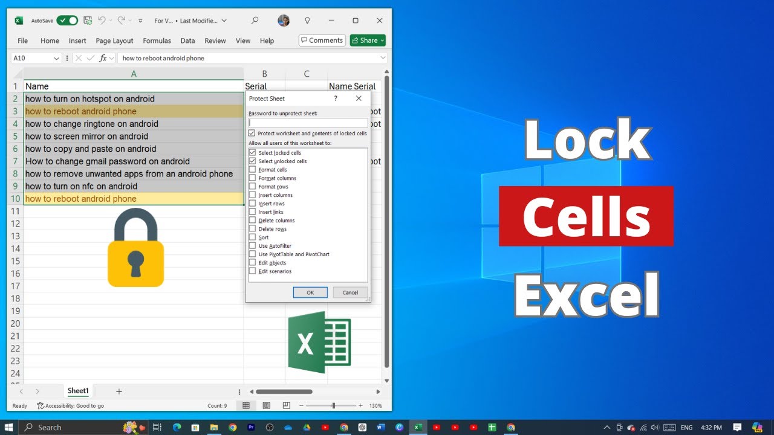The height and width of the screenshot is (435, 774).
Task: Click the Protect Sheet dialog help question mark
Action: point(336,98)
